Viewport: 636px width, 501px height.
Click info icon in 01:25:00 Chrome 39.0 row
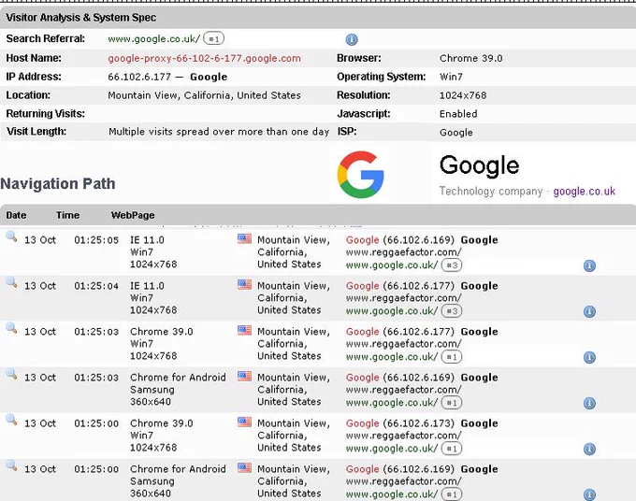[589, 449]
